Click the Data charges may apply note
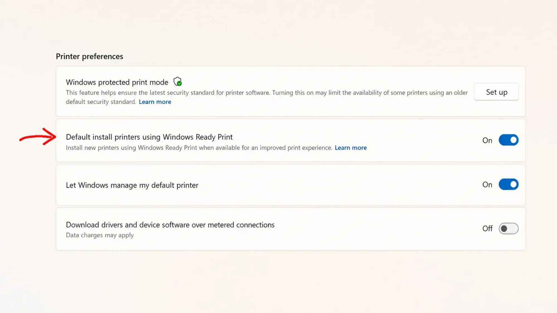 coord(100,235)
